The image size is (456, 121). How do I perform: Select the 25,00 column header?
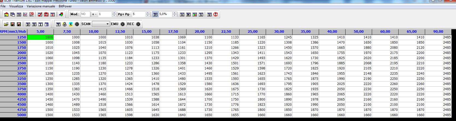point(253,32)
